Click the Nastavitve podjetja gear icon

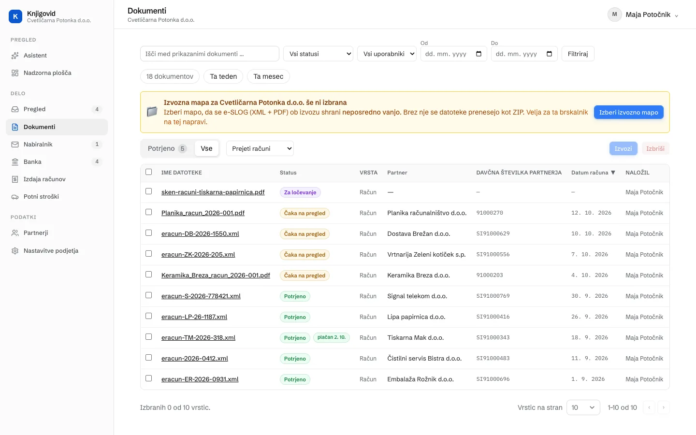(x=15, y=251)
